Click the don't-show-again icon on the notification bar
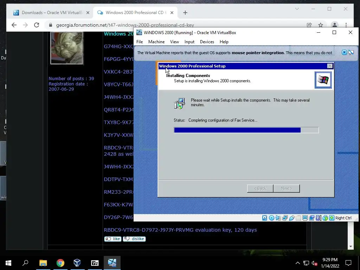This screenshot has height=270, width=360. point(351,52)
